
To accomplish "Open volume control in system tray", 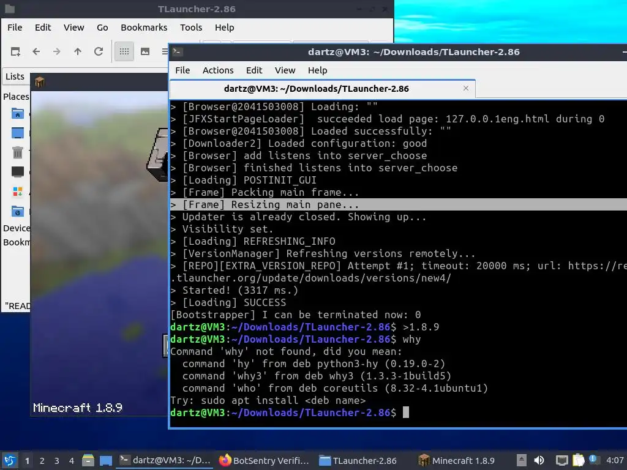I will click(539, 460).
